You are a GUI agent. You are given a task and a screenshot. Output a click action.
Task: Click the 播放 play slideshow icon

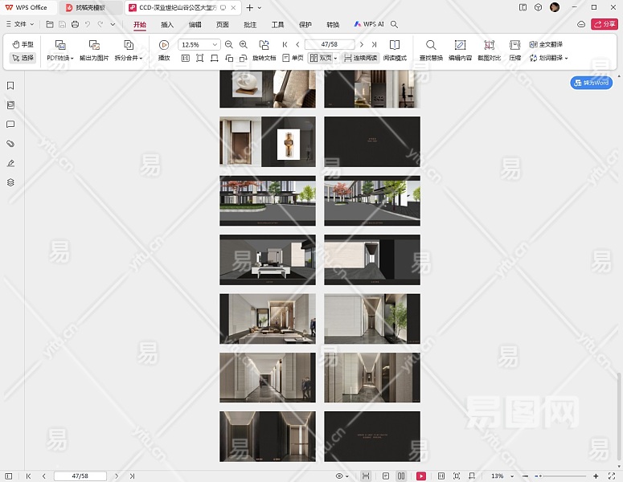(x=164, y=46)
